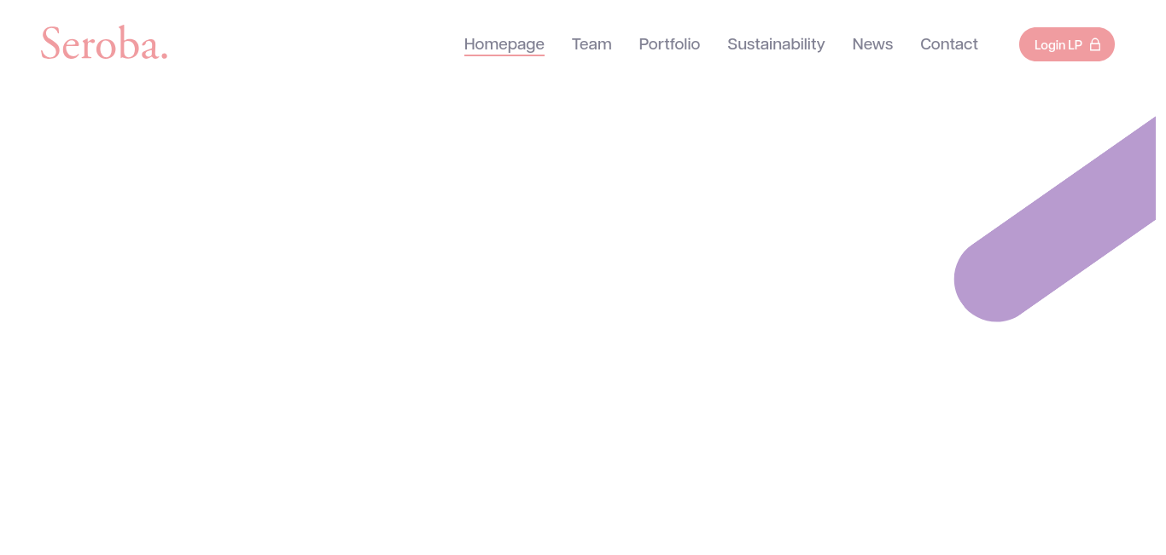Click the 'LP' letters beside lock icon
This screenshot has width=1166, height=555.
[x=1075, y=45]
